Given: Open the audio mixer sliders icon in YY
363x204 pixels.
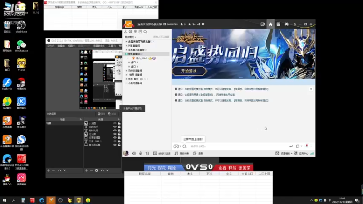Looking at the screenshot, I should [x=147, y=153].
